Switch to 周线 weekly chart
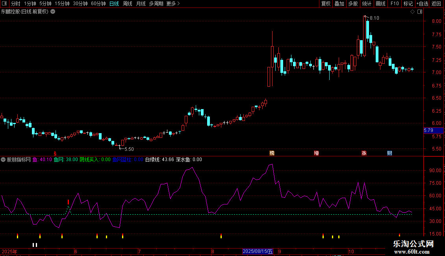Viewport: 445px width, 256px height. [128, 4]
